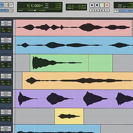Click Out on the orange track

pyautogui.click(x=6, y=77)
